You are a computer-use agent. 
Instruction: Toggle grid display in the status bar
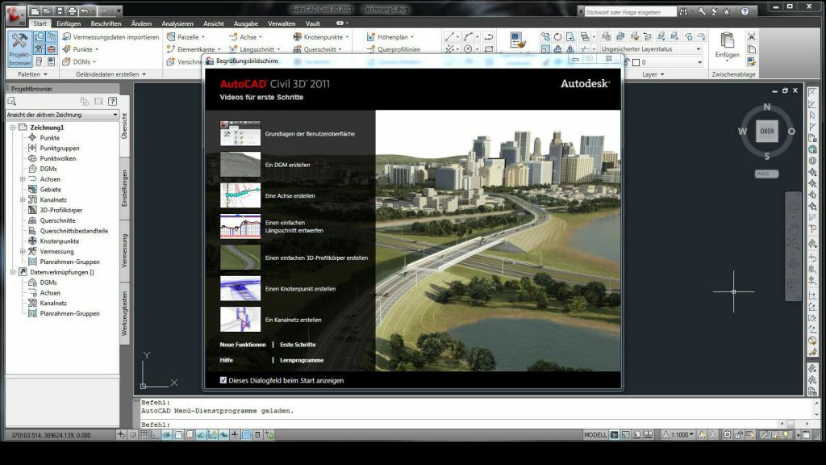point(144,435)
